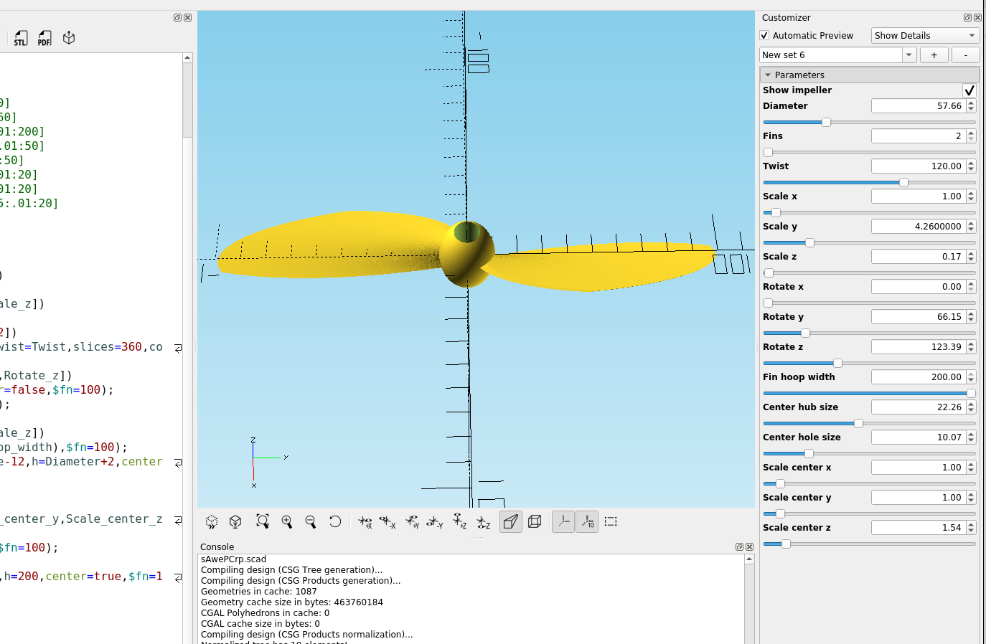
Task: Open the 3D Printing export option
Action: pos(69,38)
